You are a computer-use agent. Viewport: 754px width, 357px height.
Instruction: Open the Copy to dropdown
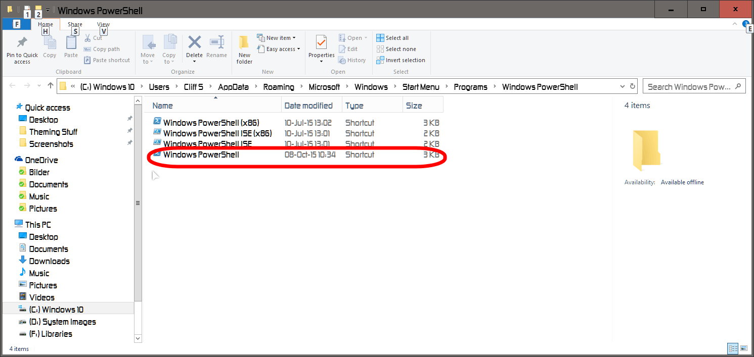[x=169, y=49]
